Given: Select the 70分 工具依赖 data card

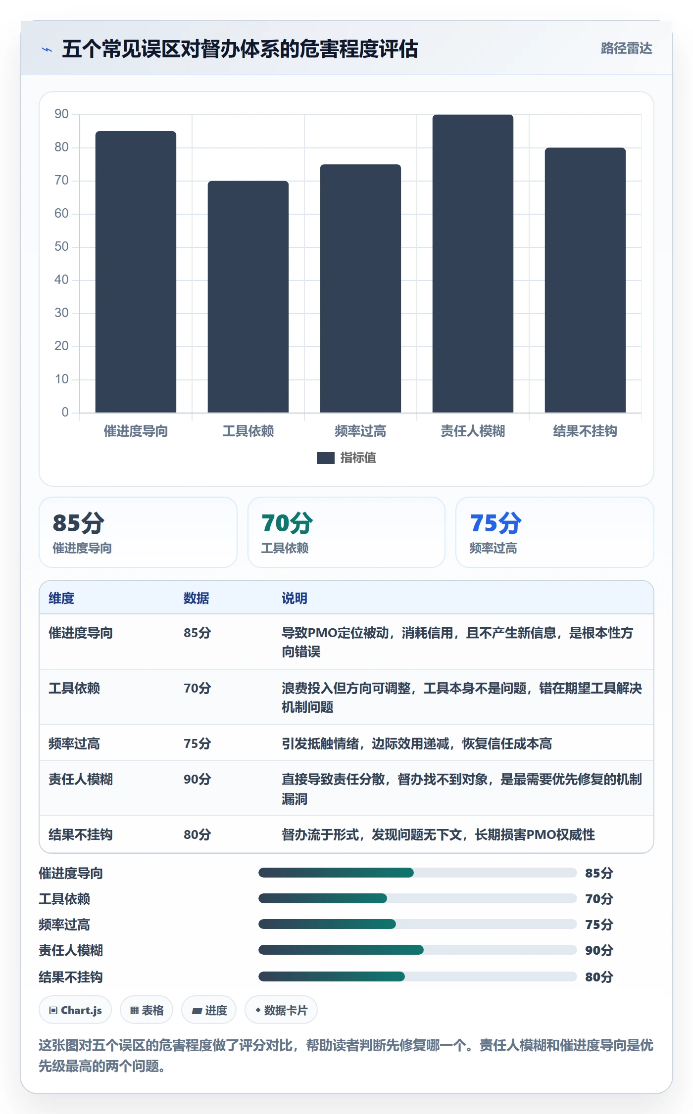Looking at the screenshot, I should (x=346, y=532).
